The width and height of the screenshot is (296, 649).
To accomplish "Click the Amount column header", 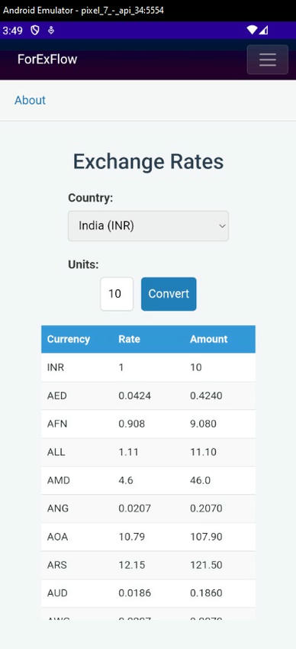I will 209,339.
